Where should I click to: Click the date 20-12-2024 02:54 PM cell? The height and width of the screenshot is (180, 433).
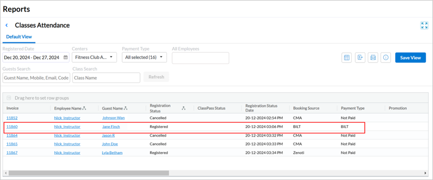[x=264, y=118]
